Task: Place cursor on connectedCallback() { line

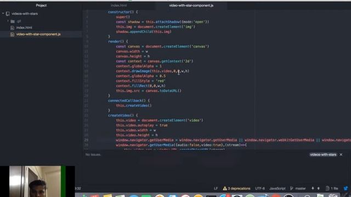Action: point(129,101)
